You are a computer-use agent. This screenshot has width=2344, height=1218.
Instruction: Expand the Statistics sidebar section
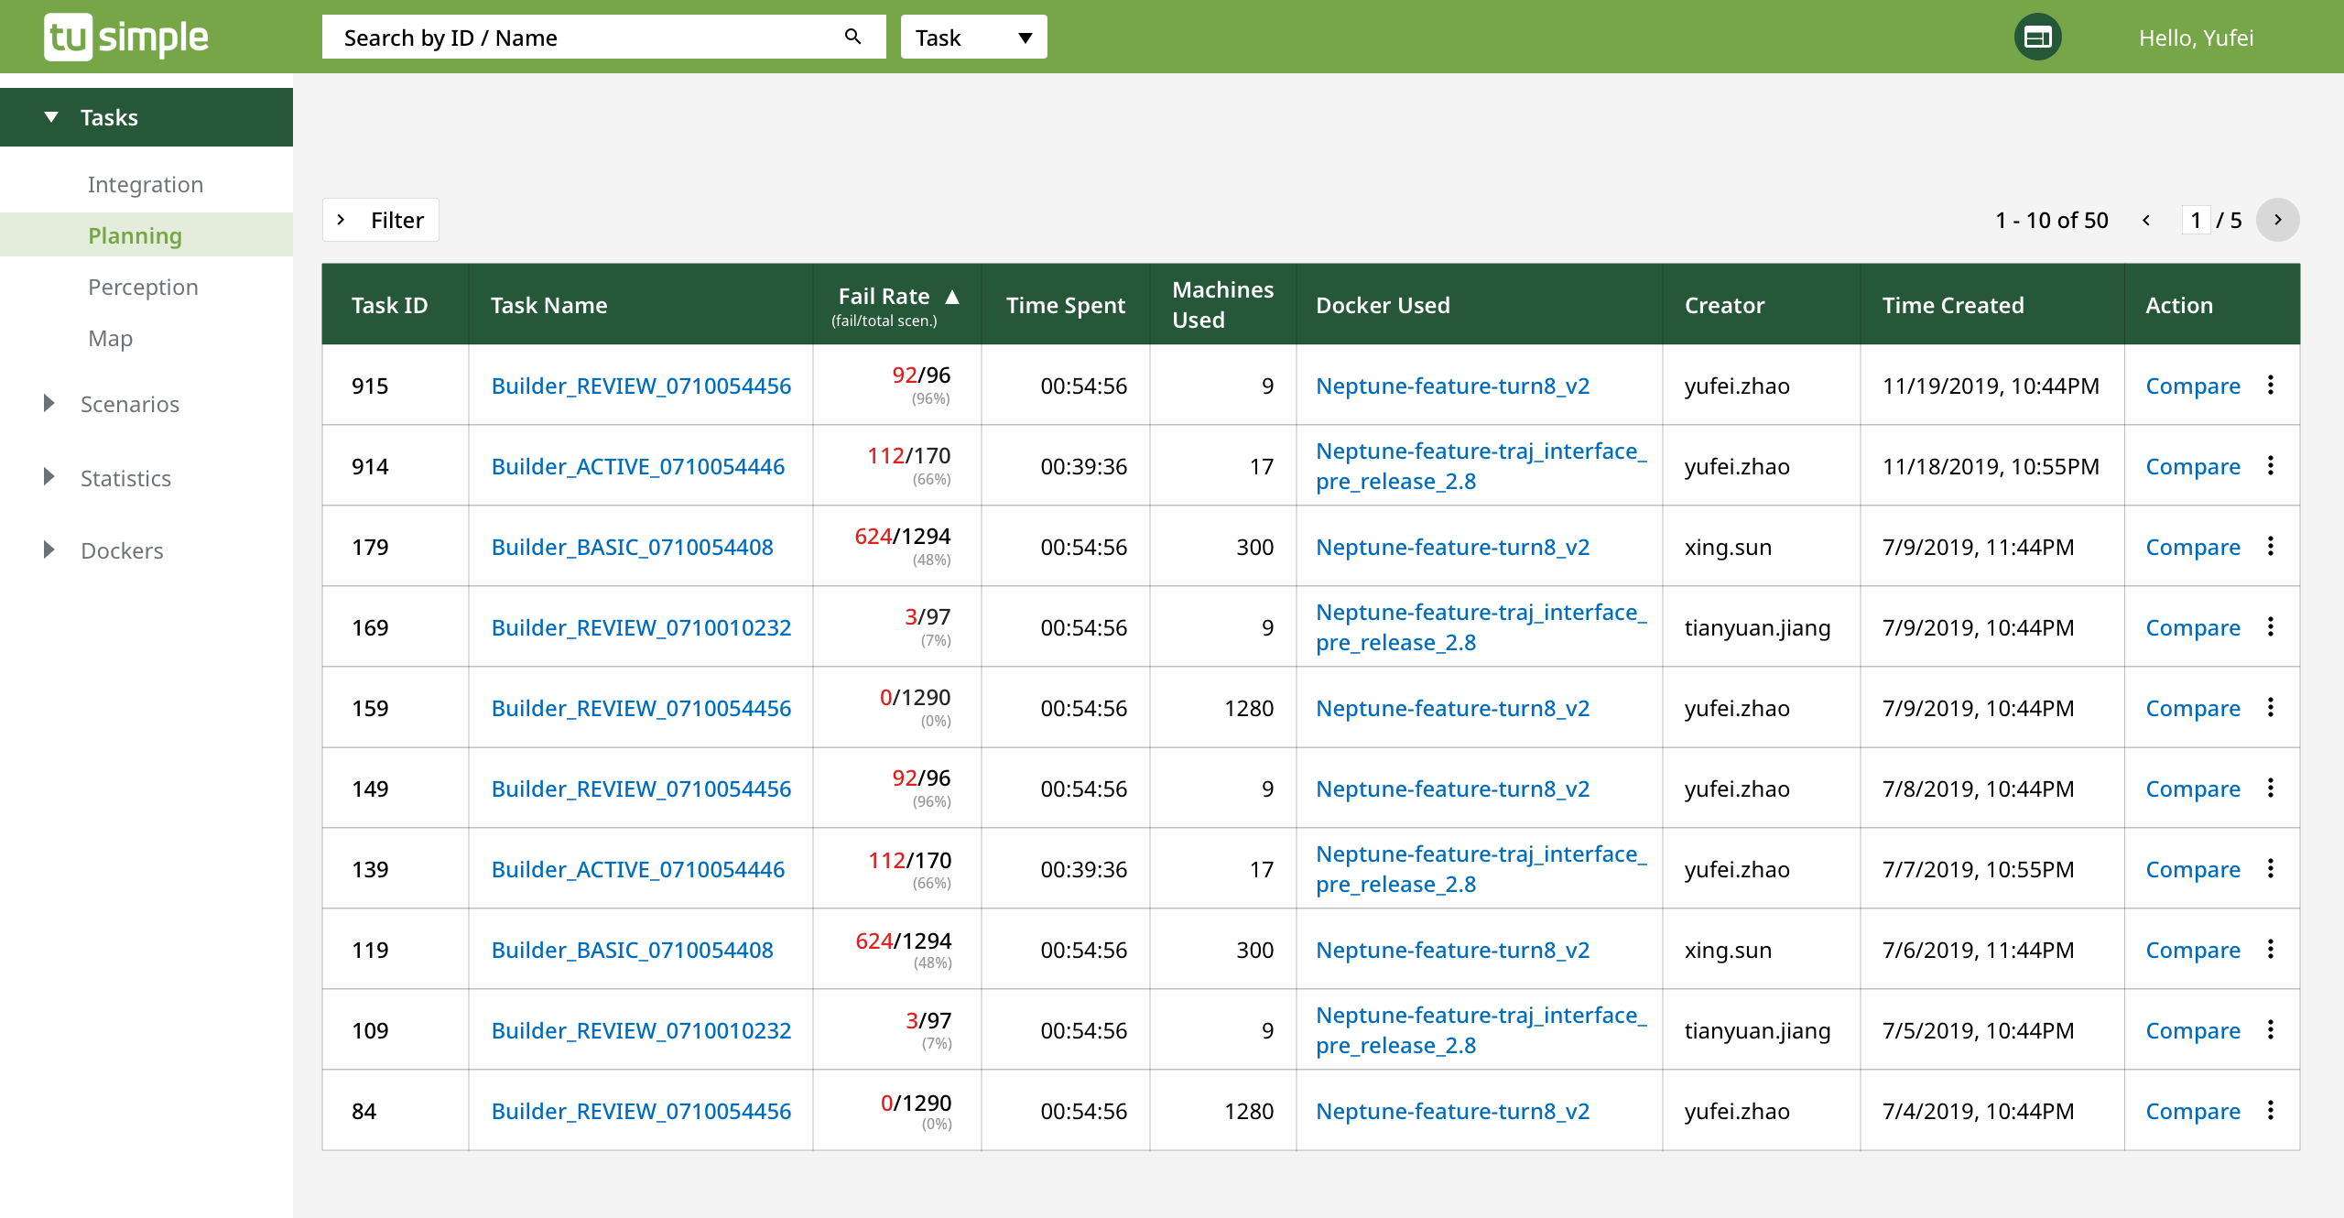point(108,478)
